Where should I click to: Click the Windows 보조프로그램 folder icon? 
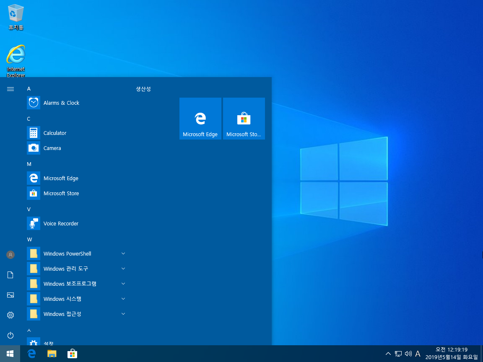[33, 284]
